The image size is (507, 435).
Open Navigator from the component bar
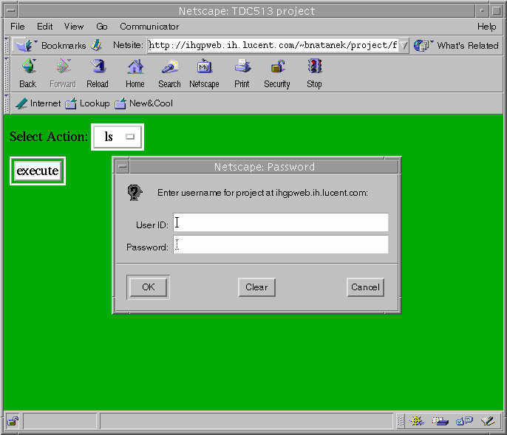pyautogui.click(x=417, y=421)
